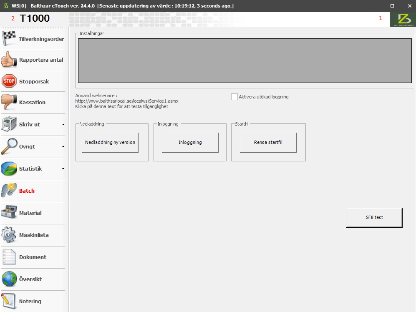Click the magnifying glass Övrigt icon
The height and width of the screenshot is (312, 416).
(x=9, y=146)
